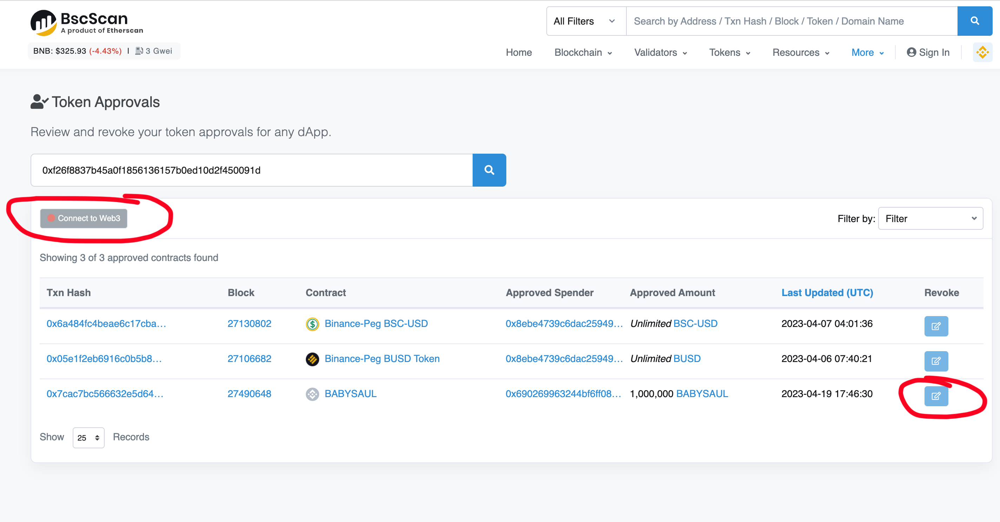Revoke the Binance-Peg BUSD Token approval
The image size is (1000, 522).
pyautogui.click(x=936, y=361)
